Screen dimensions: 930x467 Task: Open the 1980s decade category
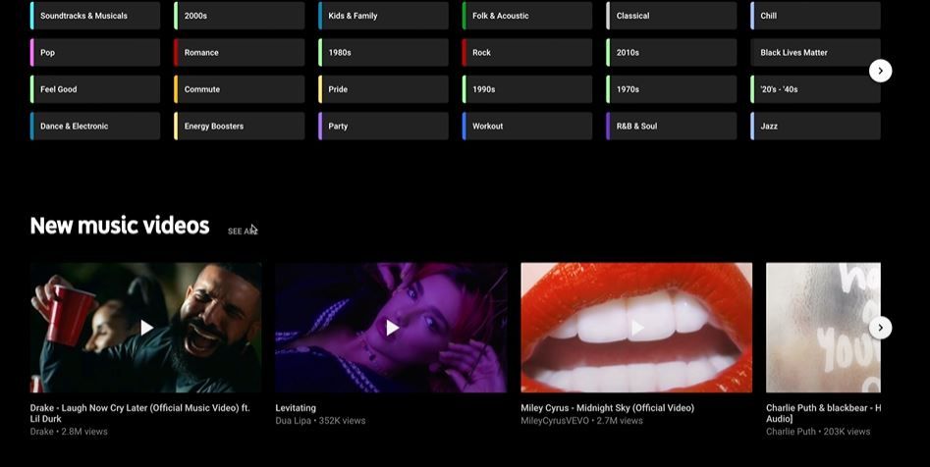coord(384,52)
